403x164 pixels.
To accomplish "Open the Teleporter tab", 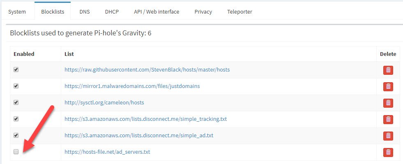I will click(x=239, y=12).
